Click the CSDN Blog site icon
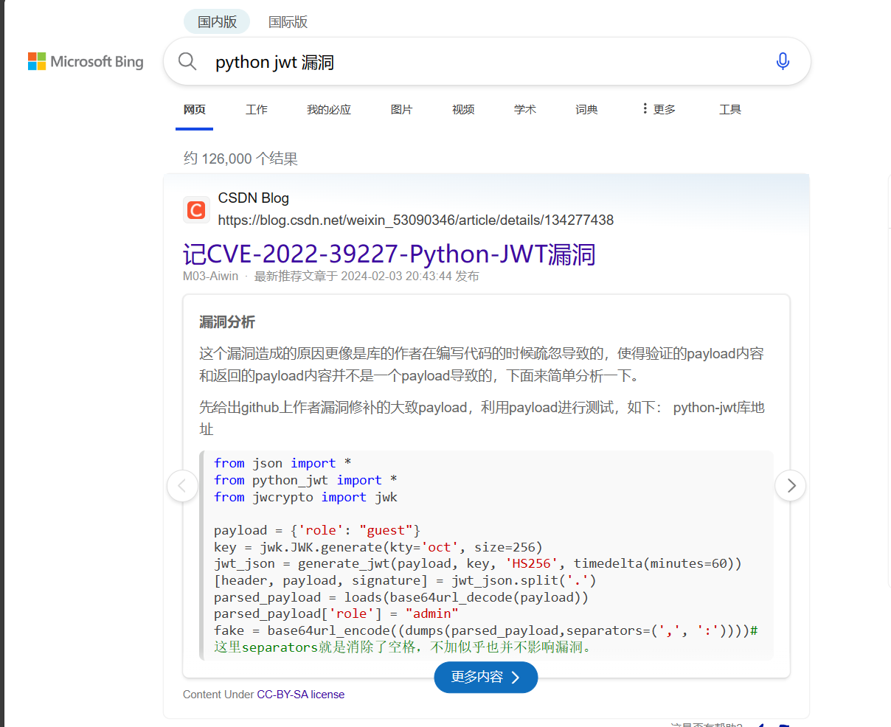 (196, 210)
